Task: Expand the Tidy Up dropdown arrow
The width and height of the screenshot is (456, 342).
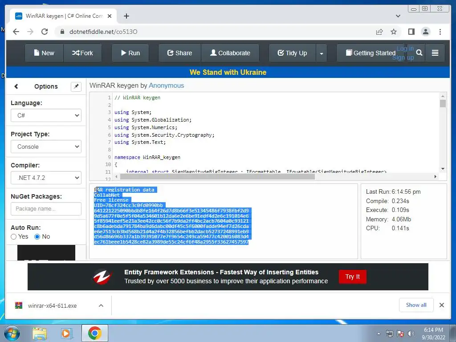Action: pos(322,53)
